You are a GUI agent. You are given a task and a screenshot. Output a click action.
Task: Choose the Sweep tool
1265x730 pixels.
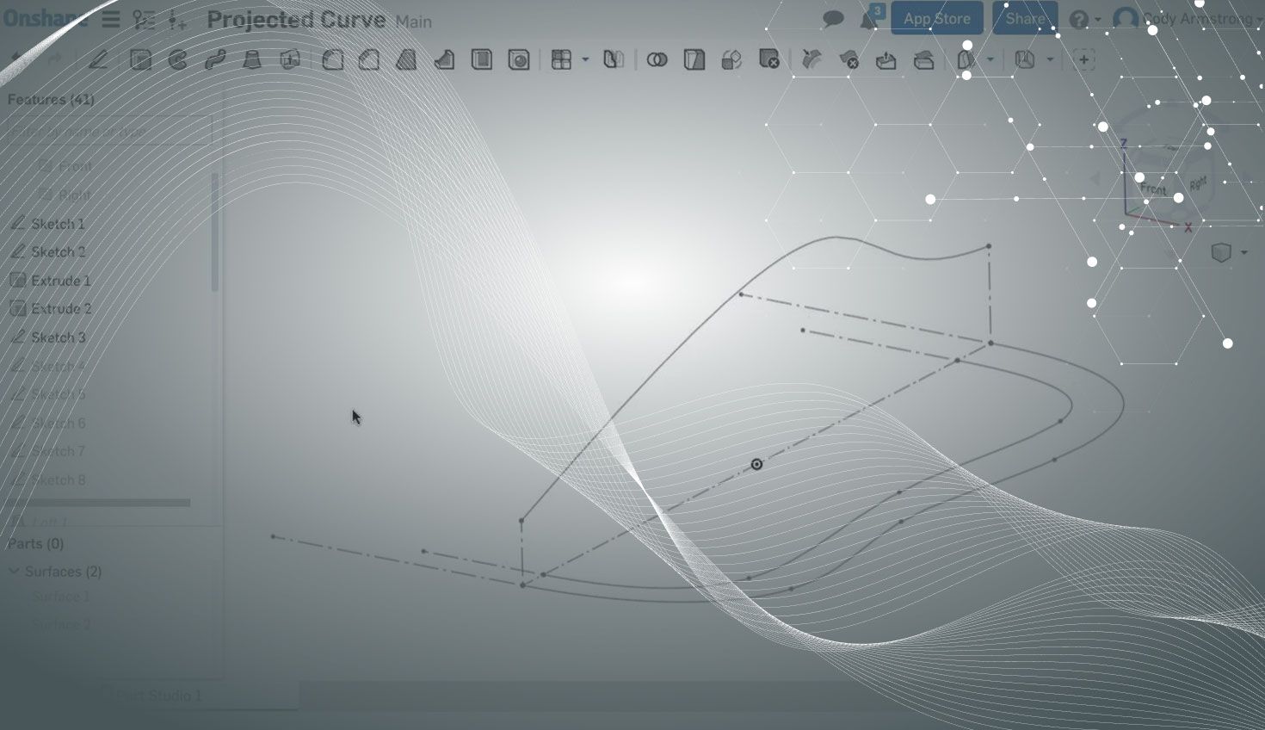click(x=215, y=59)
